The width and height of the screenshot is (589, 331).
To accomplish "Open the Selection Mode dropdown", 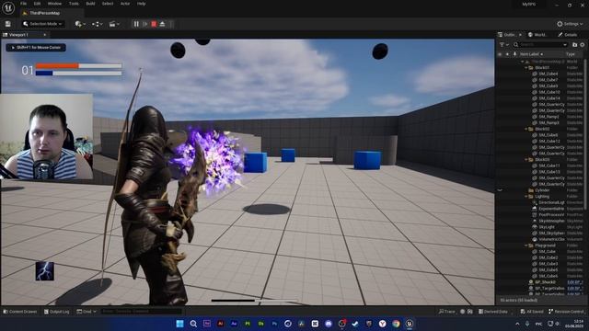I will pos(42,24).
